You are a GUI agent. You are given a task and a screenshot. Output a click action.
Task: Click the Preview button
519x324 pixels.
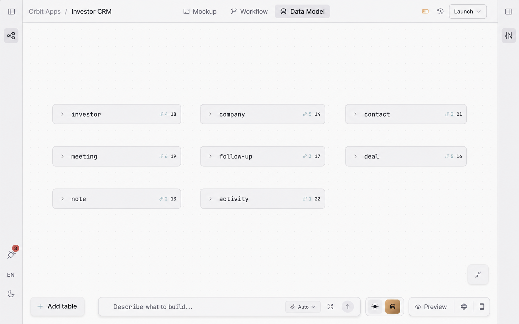point(431,307)
